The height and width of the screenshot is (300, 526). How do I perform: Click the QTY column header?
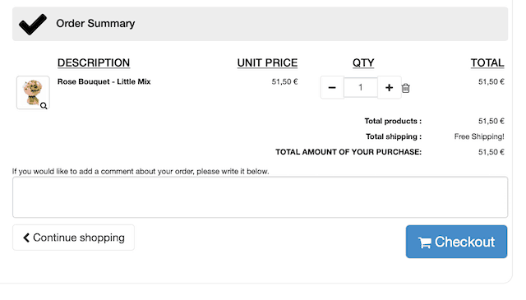pyautogui.click(x=363, y=62)
